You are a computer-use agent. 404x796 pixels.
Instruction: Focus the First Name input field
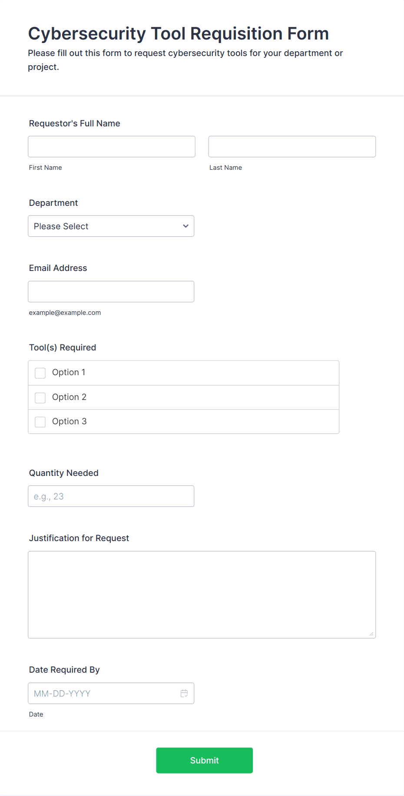(112, 146)
